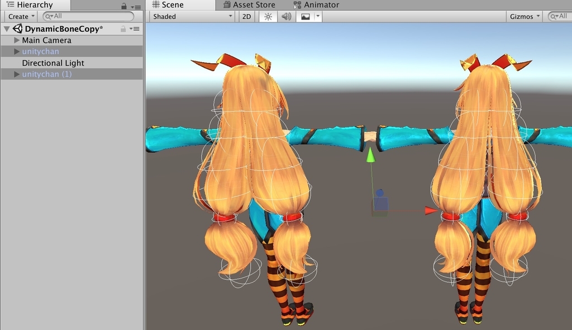Switch to the Scene tab
Image resolution: width=572 pixels, height=330 pixels.
pos(180,4)
